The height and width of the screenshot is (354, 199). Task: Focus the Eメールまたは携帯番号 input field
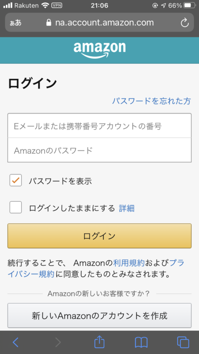tap(99, 126)
